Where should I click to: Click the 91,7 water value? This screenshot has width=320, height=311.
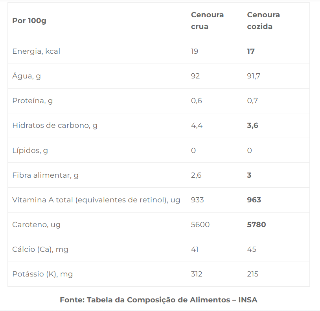click(x=254, y=76)
